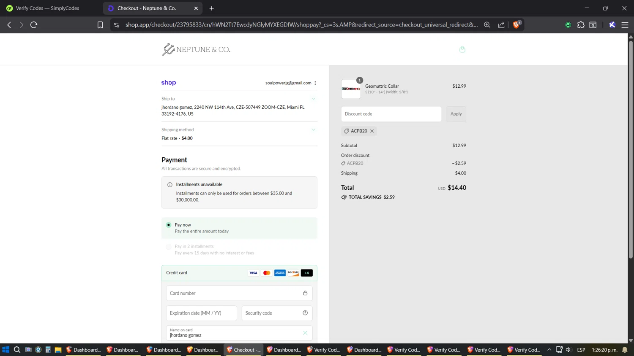
Task: Click the Neptune & Co. logo
Action: pos(196,49)
